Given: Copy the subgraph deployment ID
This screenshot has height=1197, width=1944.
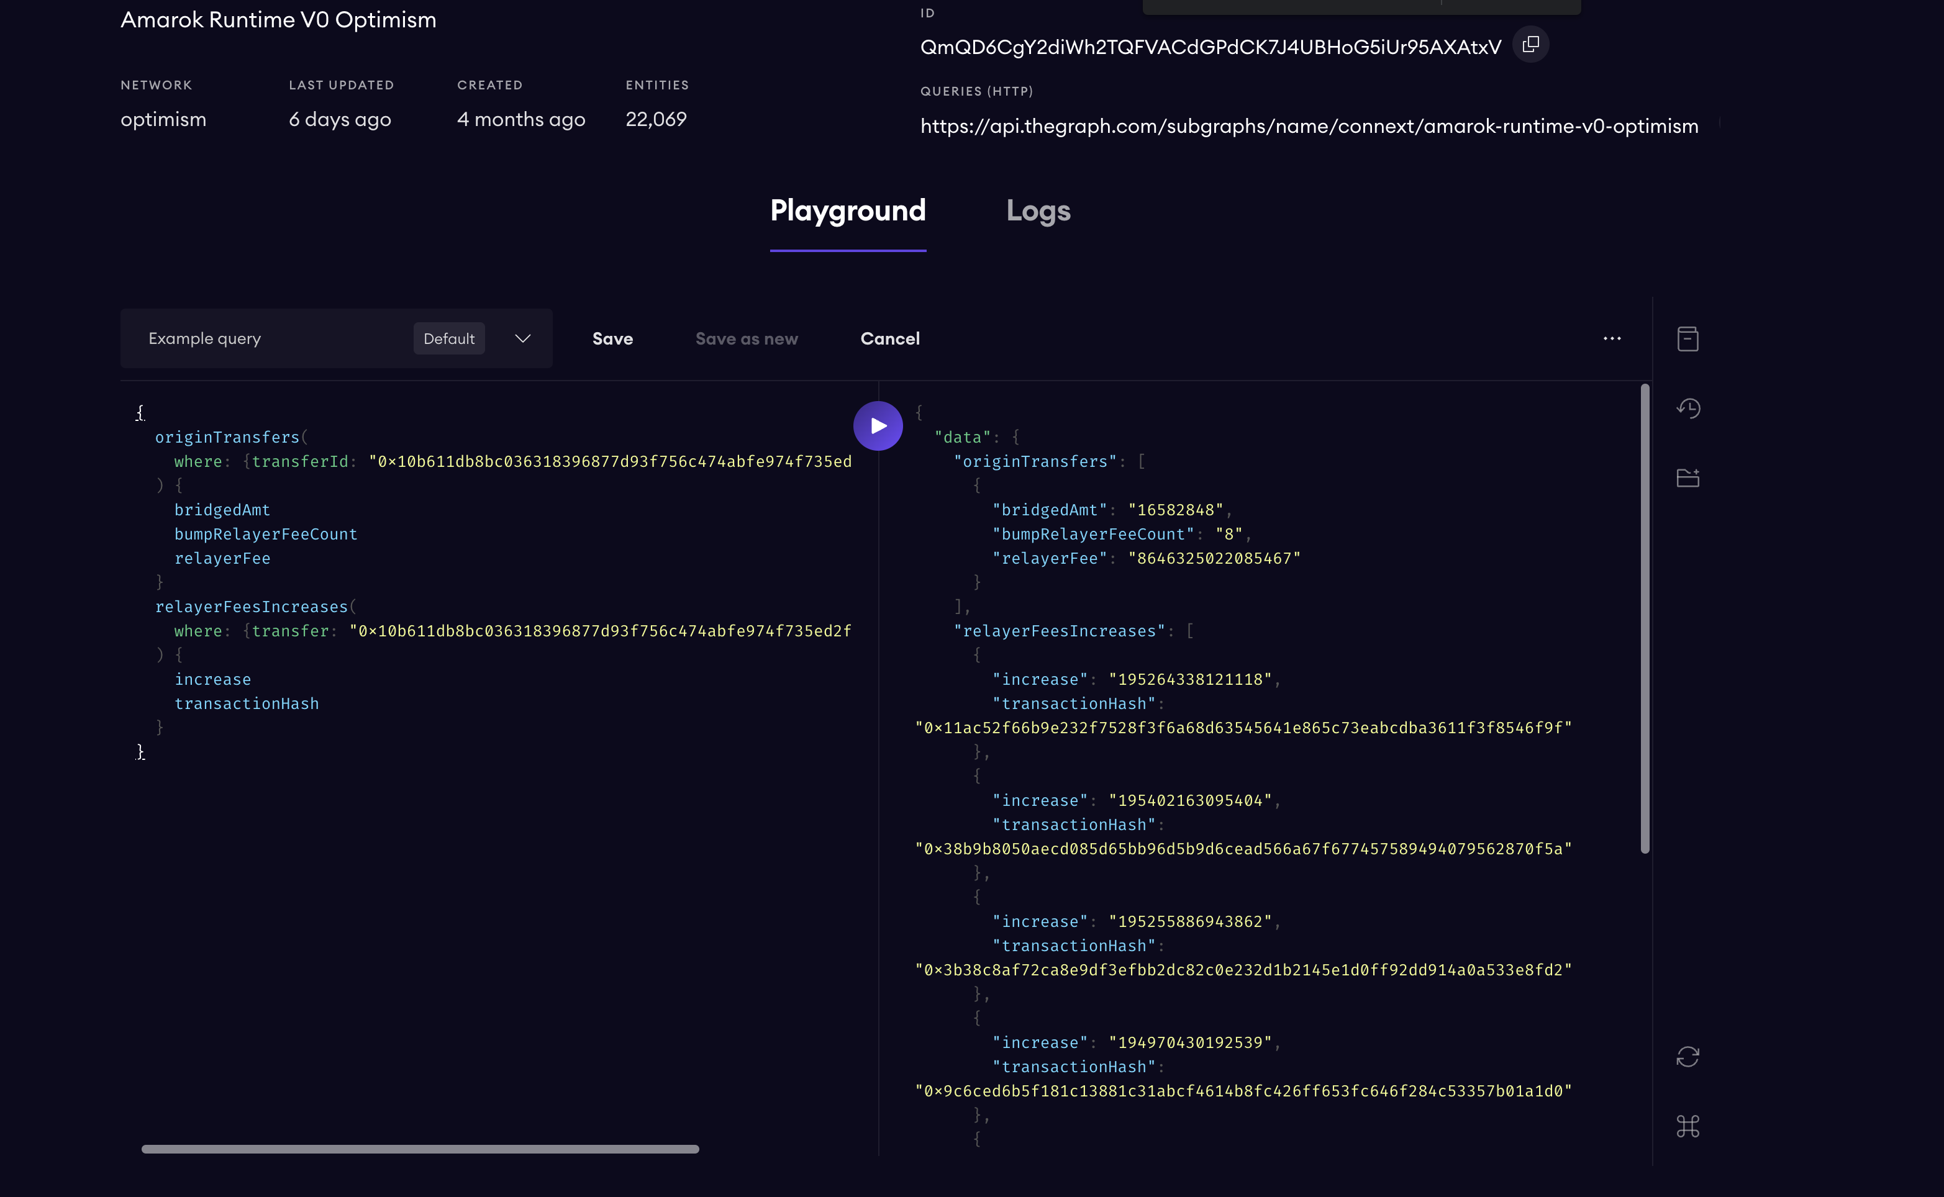Looking at the screenshot, I should pyautogui.click(x=1530, y=44).
